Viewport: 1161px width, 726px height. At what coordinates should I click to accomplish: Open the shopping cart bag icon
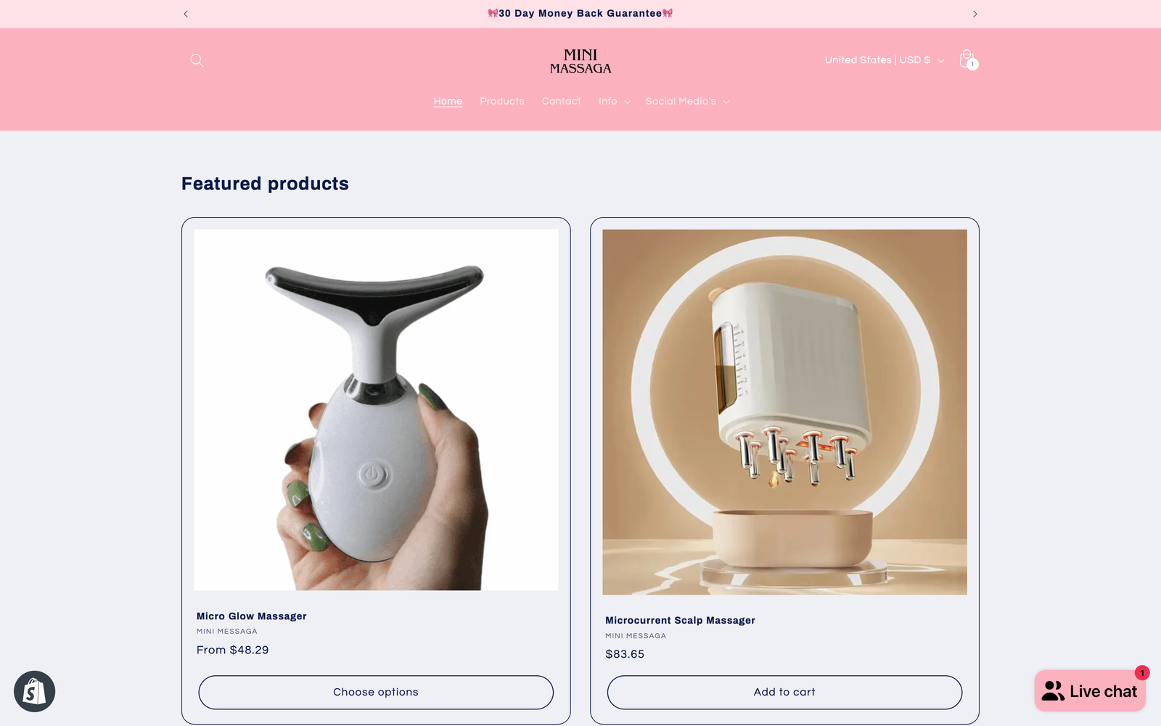tap(967, 60)
